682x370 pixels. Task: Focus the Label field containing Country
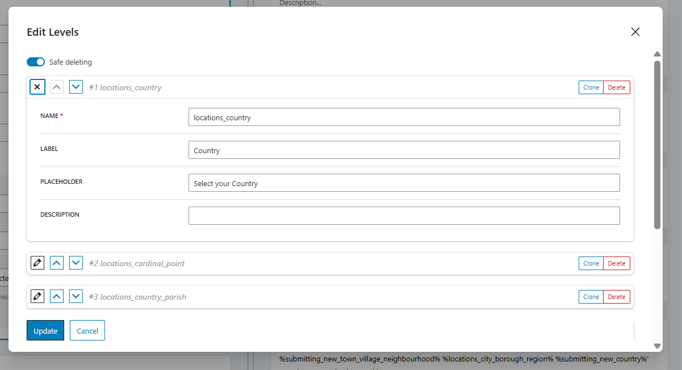404,150
